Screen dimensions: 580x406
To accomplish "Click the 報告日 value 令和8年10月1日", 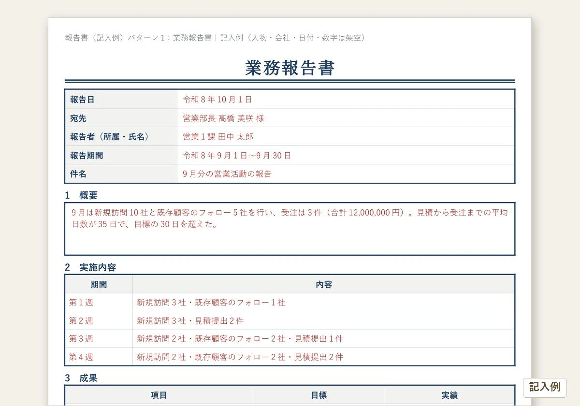I will (217, 100).
